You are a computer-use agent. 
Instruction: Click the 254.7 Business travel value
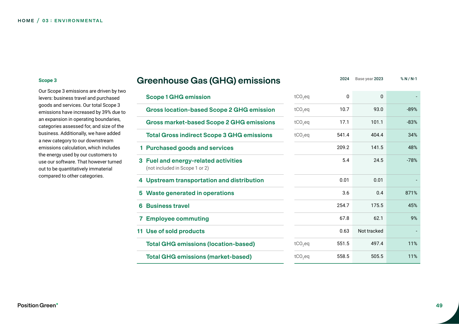coord(343,205)
